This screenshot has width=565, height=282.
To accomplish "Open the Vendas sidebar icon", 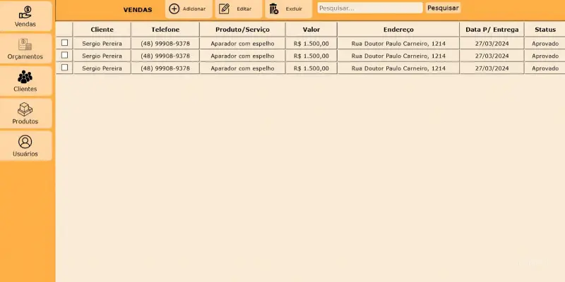I will pos(25,12).
